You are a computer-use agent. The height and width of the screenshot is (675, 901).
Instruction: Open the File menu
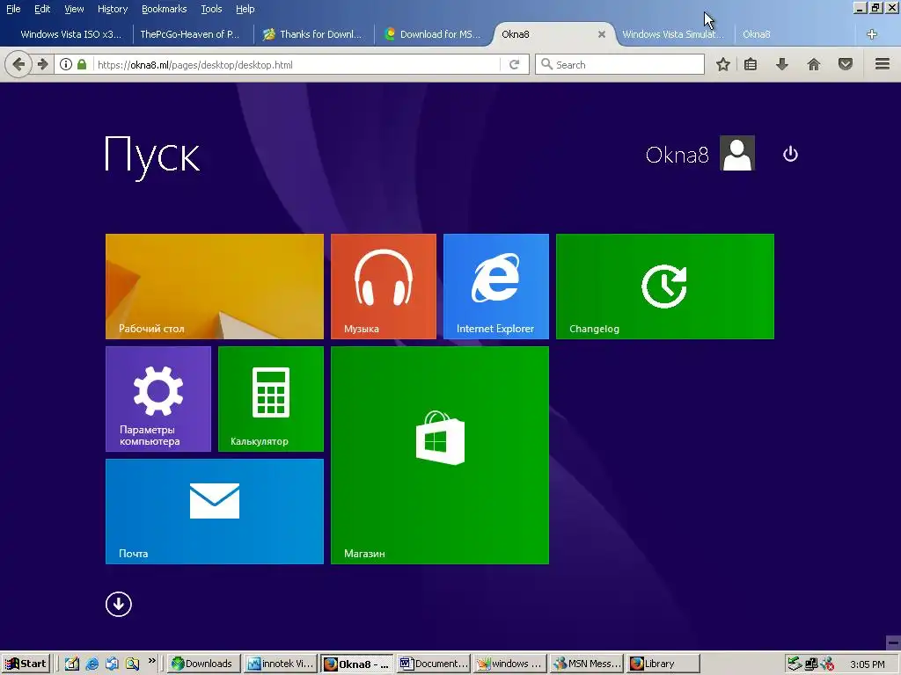pyautogui.click(x=13, y=9)
